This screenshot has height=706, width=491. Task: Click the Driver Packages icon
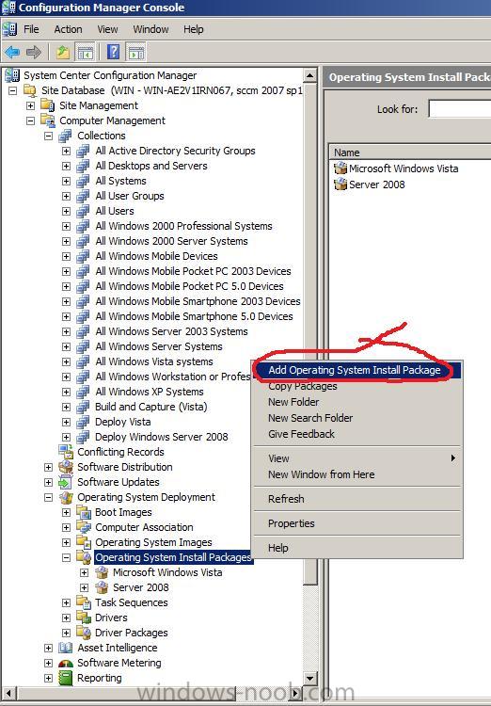(84, 633)
